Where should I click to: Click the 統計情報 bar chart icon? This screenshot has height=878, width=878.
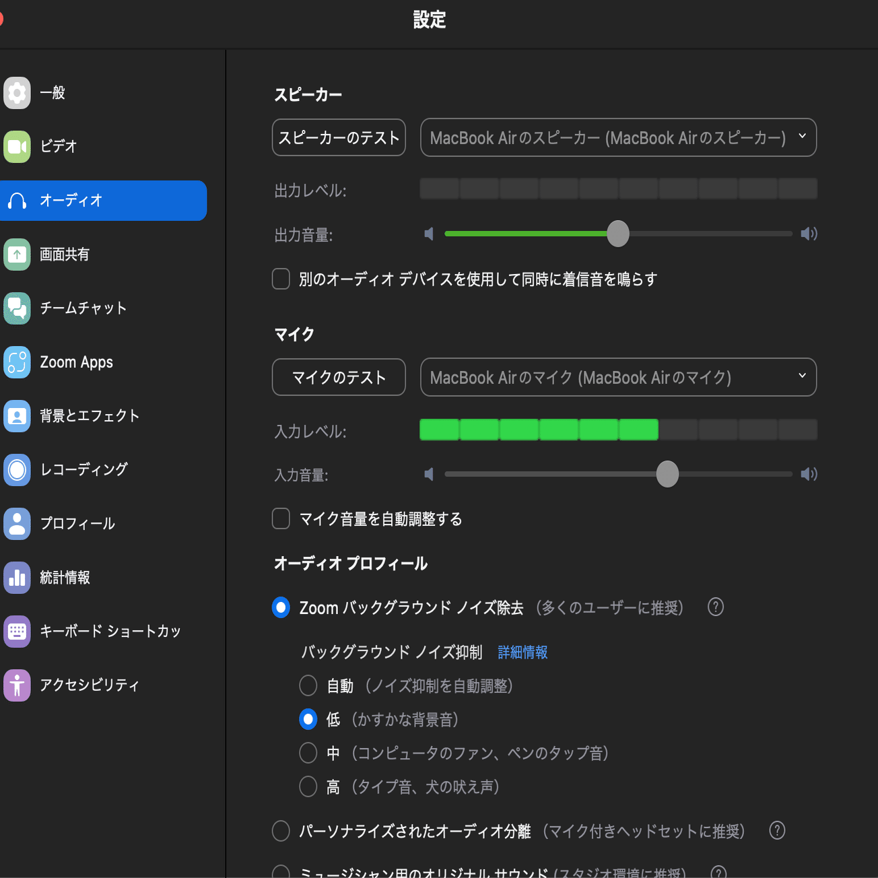coord(17,578)
